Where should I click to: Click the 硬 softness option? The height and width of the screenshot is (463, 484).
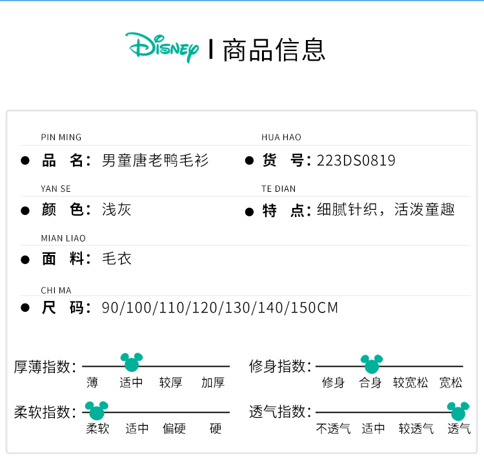coord(216,429)
